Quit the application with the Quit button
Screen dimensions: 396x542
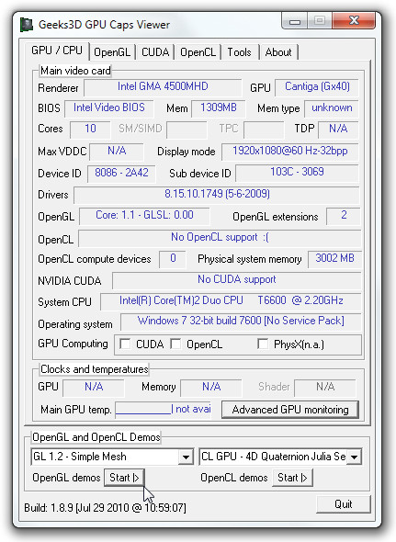(x=343, y=504)
